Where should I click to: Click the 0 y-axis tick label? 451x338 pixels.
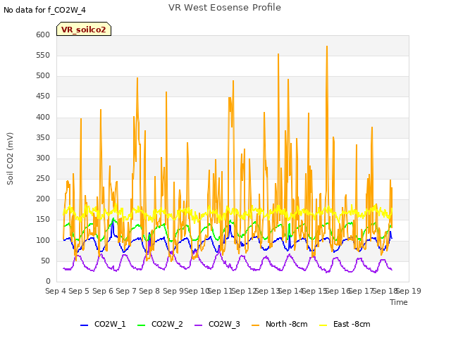[49, 282]
